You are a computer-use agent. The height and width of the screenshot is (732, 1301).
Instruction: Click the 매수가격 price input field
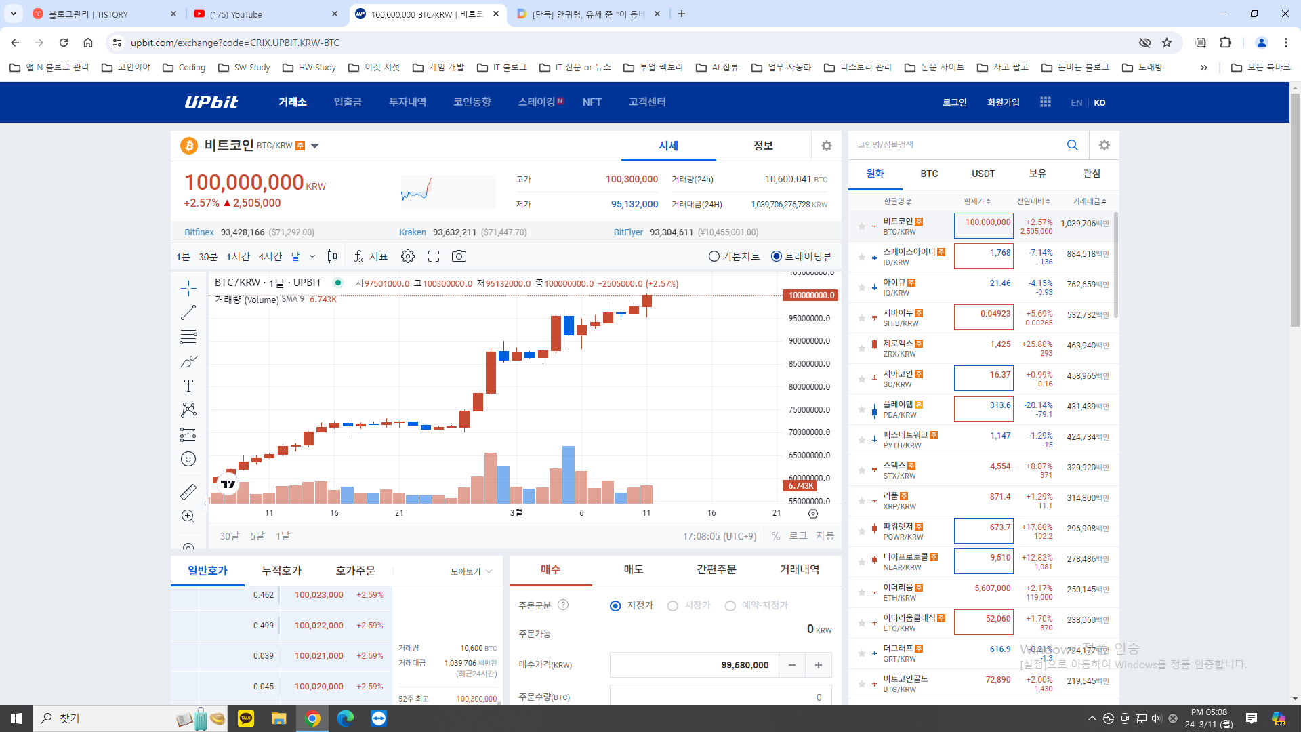695,665
